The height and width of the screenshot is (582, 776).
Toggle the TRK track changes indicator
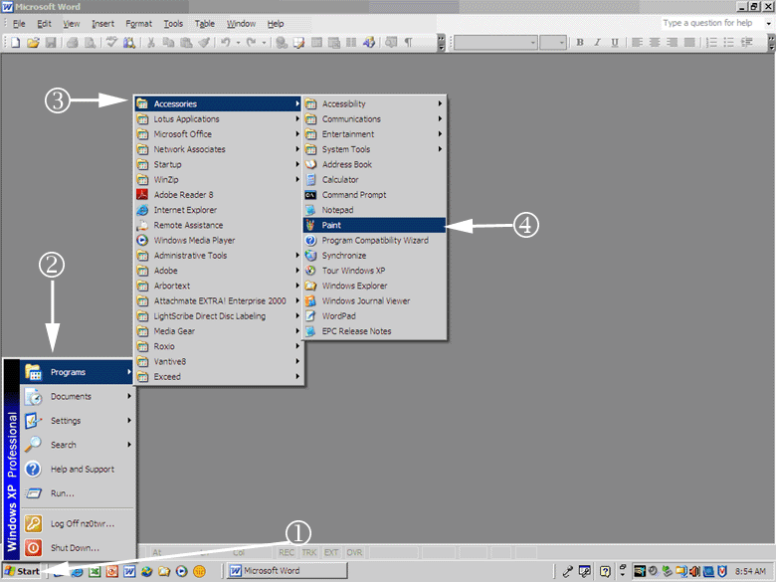point(309,552)
